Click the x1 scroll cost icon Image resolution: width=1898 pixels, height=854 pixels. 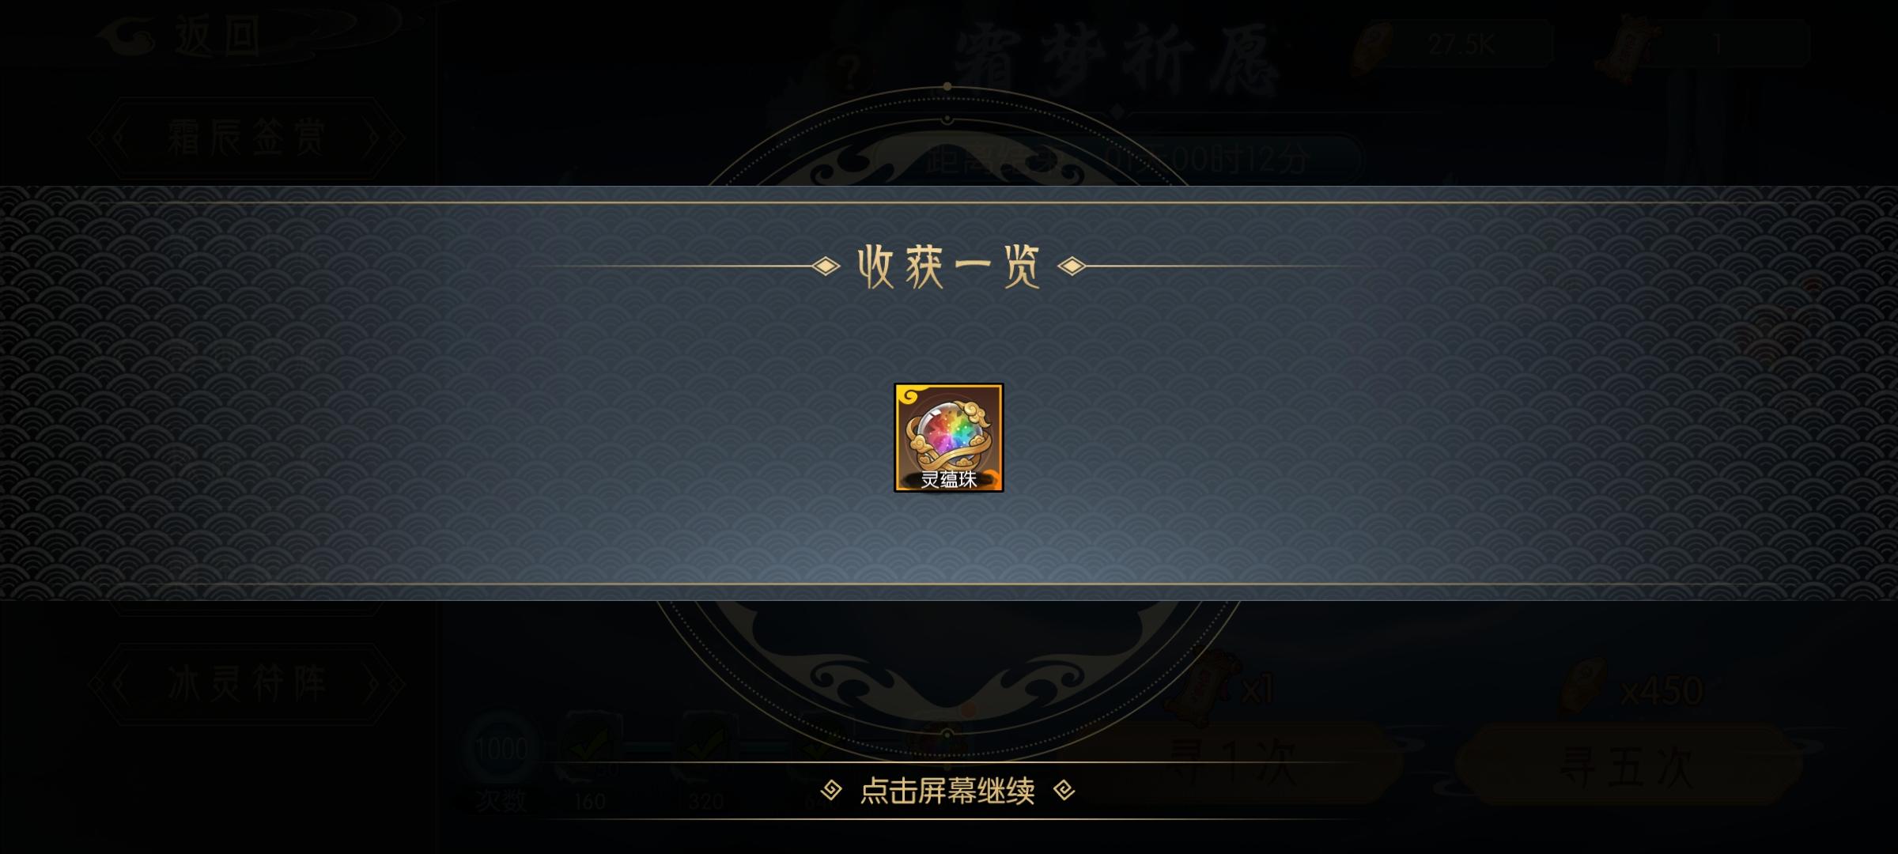click(x=1199, y=685)
